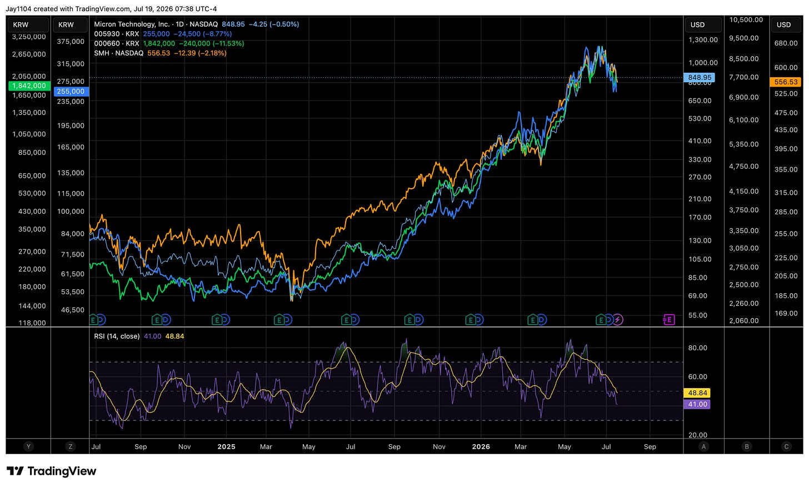The image size is (809, 488).
Task: Click the dividend D icon near Jul 2026
Action: click(x=609, y=320)
